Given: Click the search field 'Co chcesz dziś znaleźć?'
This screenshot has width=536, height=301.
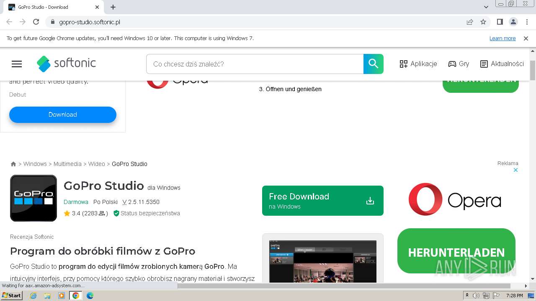Looking at the screenshot, I should coord(255,64).
